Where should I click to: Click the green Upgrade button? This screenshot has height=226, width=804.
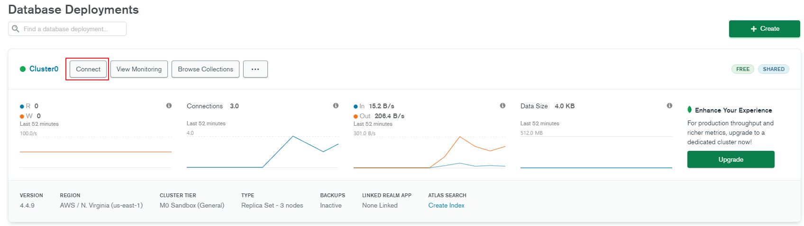731,159
